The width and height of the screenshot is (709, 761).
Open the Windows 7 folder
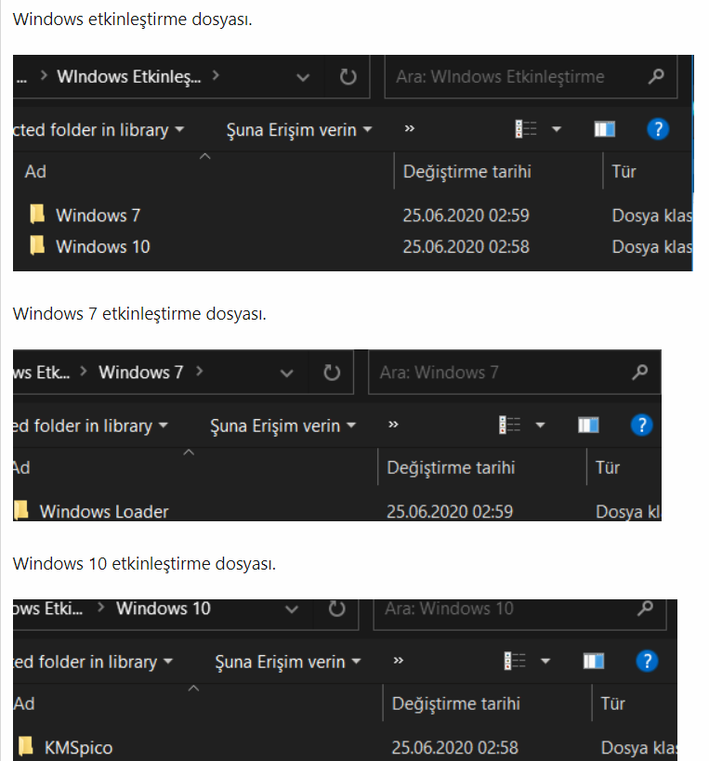coord(98,216)
